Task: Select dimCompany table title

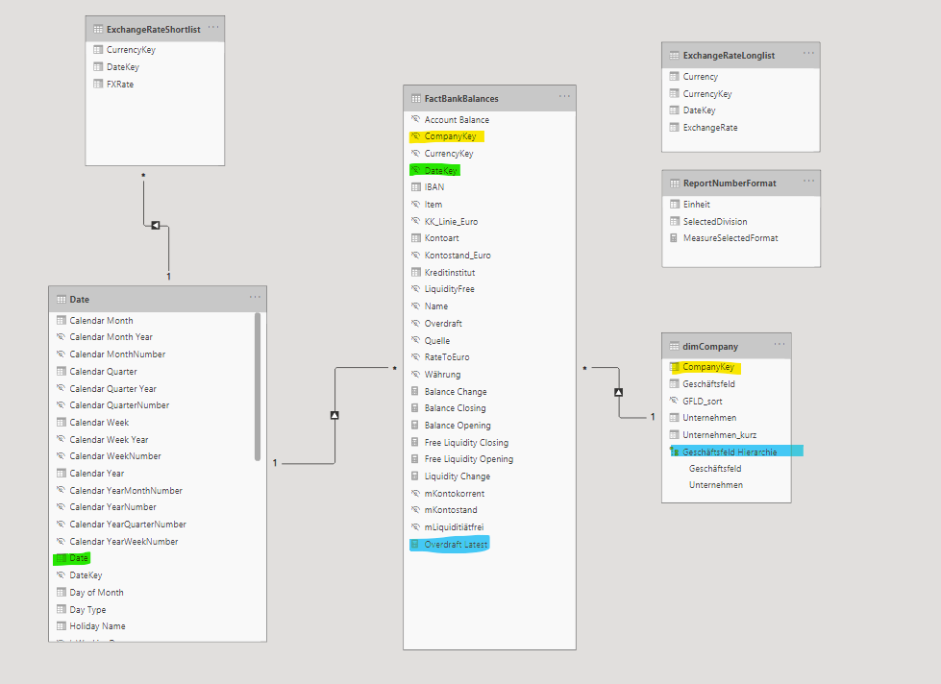Action: [x=710, y=346]
